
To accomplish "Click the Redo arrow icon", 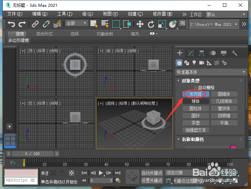I will pos(22,24).
